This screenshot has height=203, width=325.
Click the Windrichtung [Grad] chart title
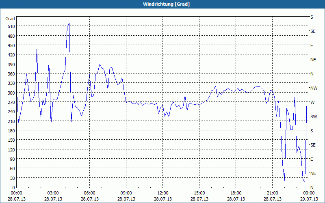coord(166,4)
